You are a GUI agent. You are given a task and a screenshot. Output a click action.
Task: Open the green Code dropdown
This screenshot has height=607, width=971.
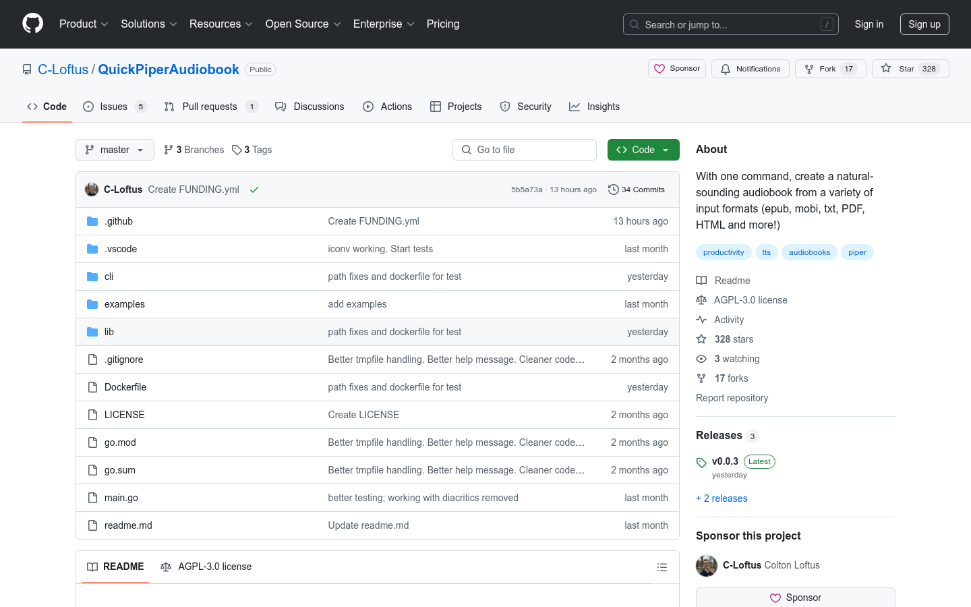tap(643, 150)
